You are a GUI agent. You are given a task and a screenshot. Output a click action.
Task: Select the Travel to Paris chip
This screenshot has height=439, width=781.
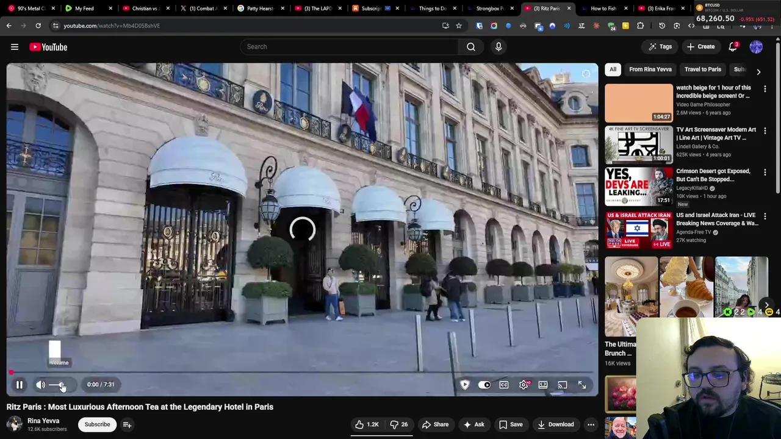(703, 70)
